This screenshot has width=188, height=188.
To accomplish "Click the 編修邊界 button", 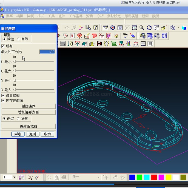I will pos(29,106).
